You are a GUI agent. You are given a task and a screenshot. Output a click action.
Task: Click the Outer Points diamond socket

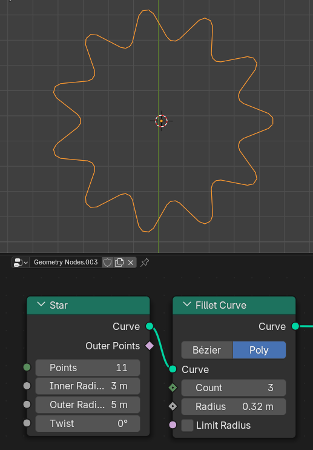tap(150, 346)
